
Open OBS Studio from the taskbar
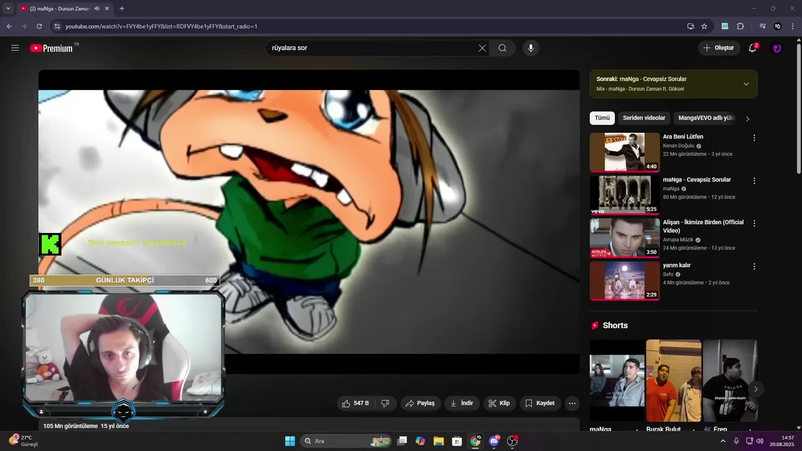513,441
